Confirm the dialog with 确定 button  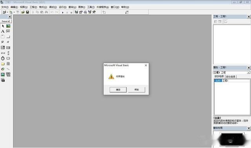coord(118,90)
